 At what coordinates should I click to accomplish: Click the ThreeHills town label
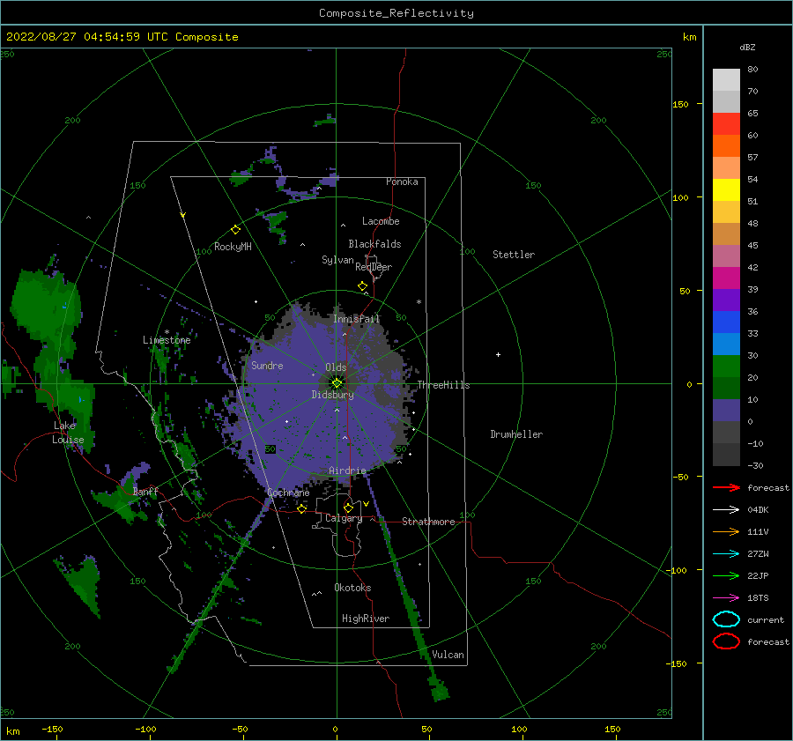(443, 385)
